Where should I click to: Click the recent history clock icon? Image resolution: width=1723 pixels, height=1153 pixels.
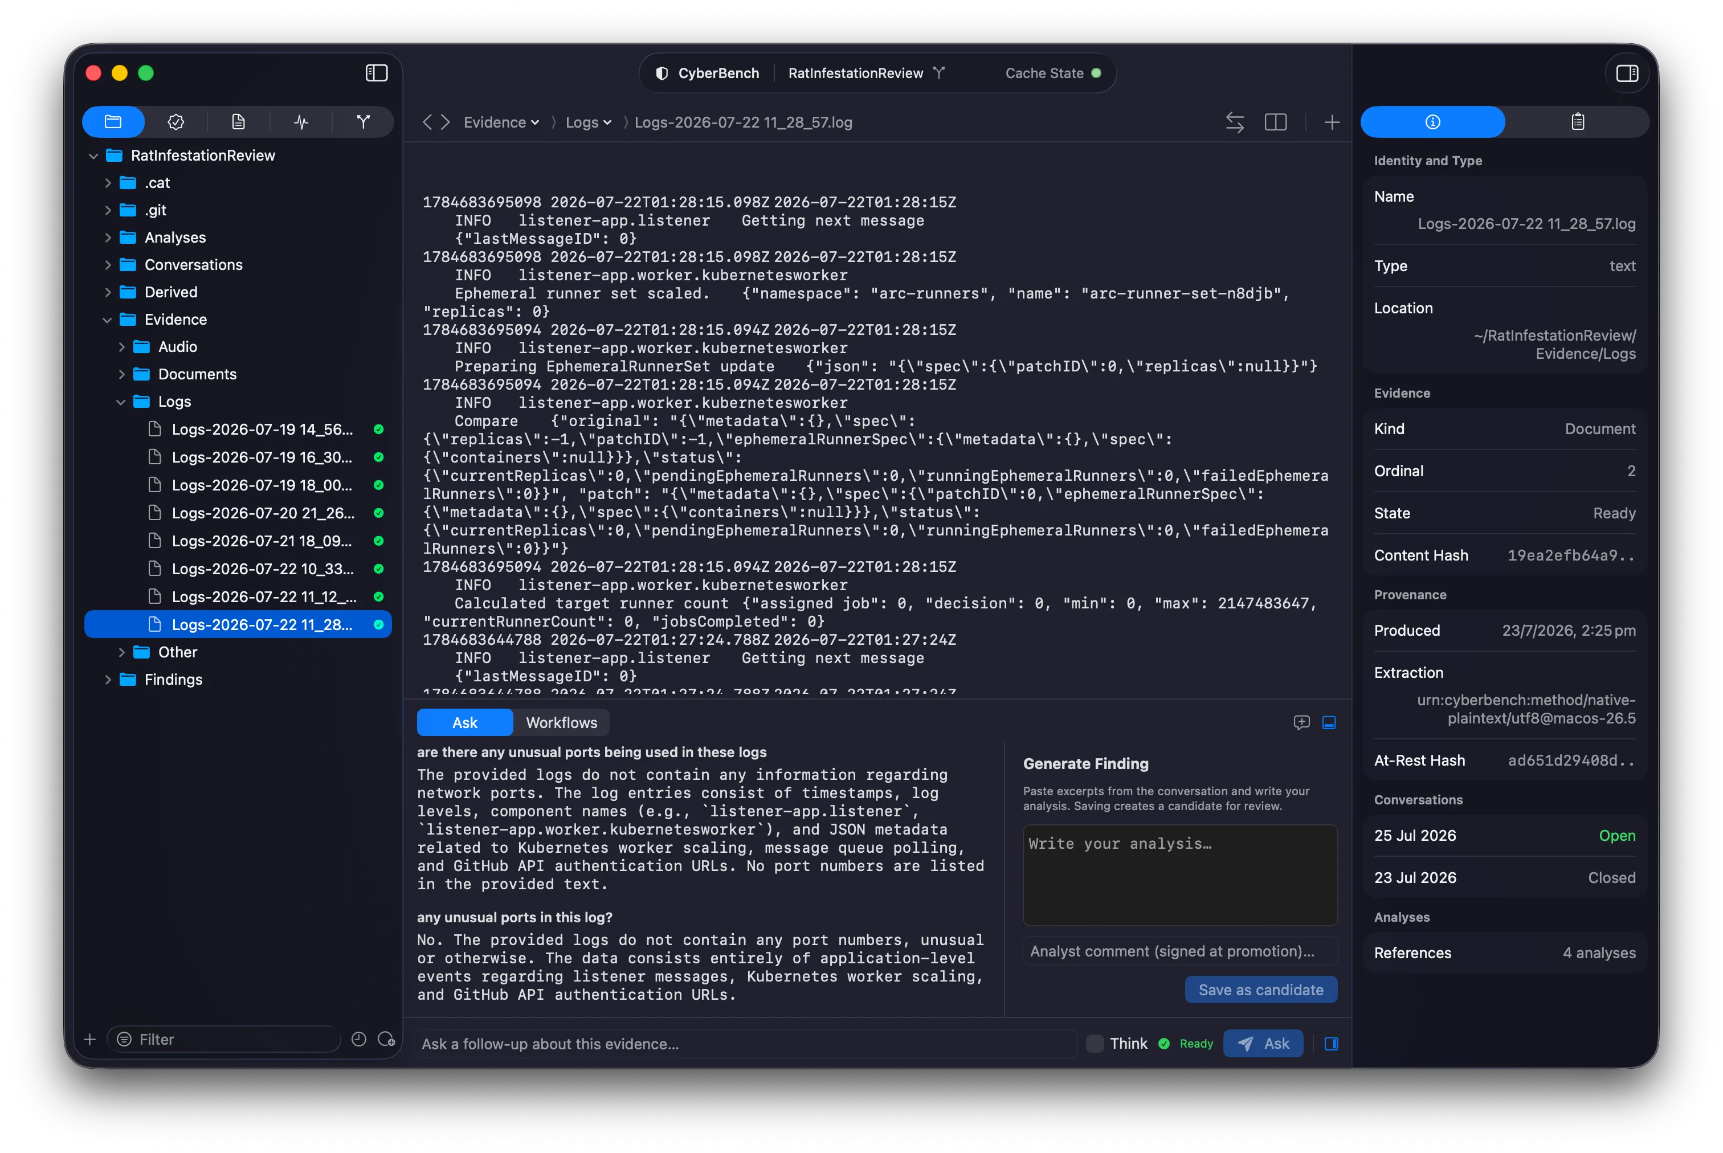click(359, 1038)
